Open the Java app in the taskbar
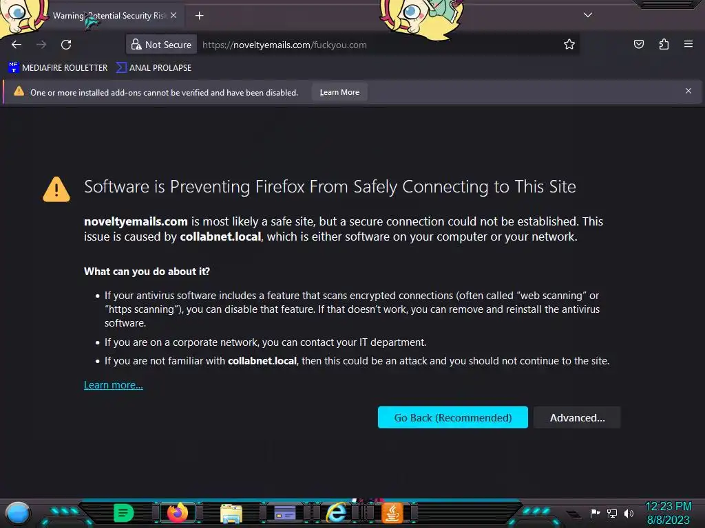The image size is (705, 528). 392,513
